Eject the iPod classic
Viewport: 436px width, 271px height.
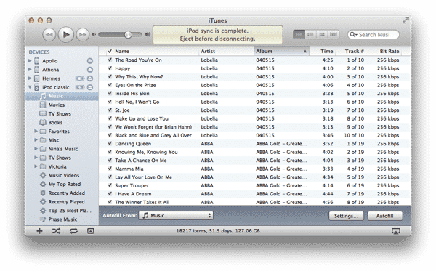90,87
